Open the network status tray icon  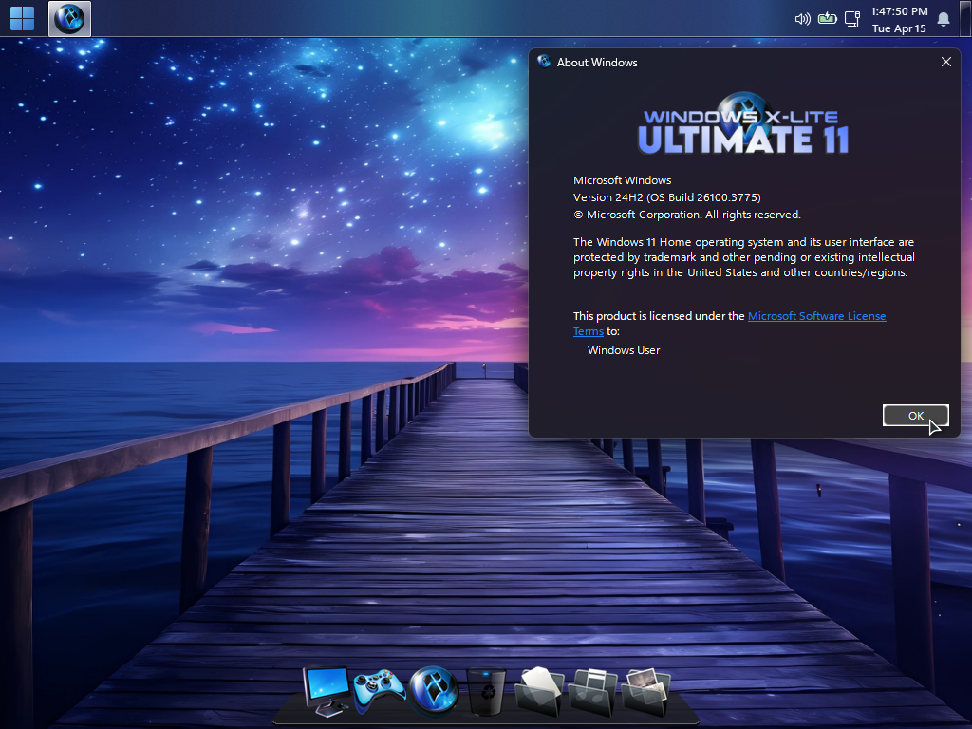852,19
